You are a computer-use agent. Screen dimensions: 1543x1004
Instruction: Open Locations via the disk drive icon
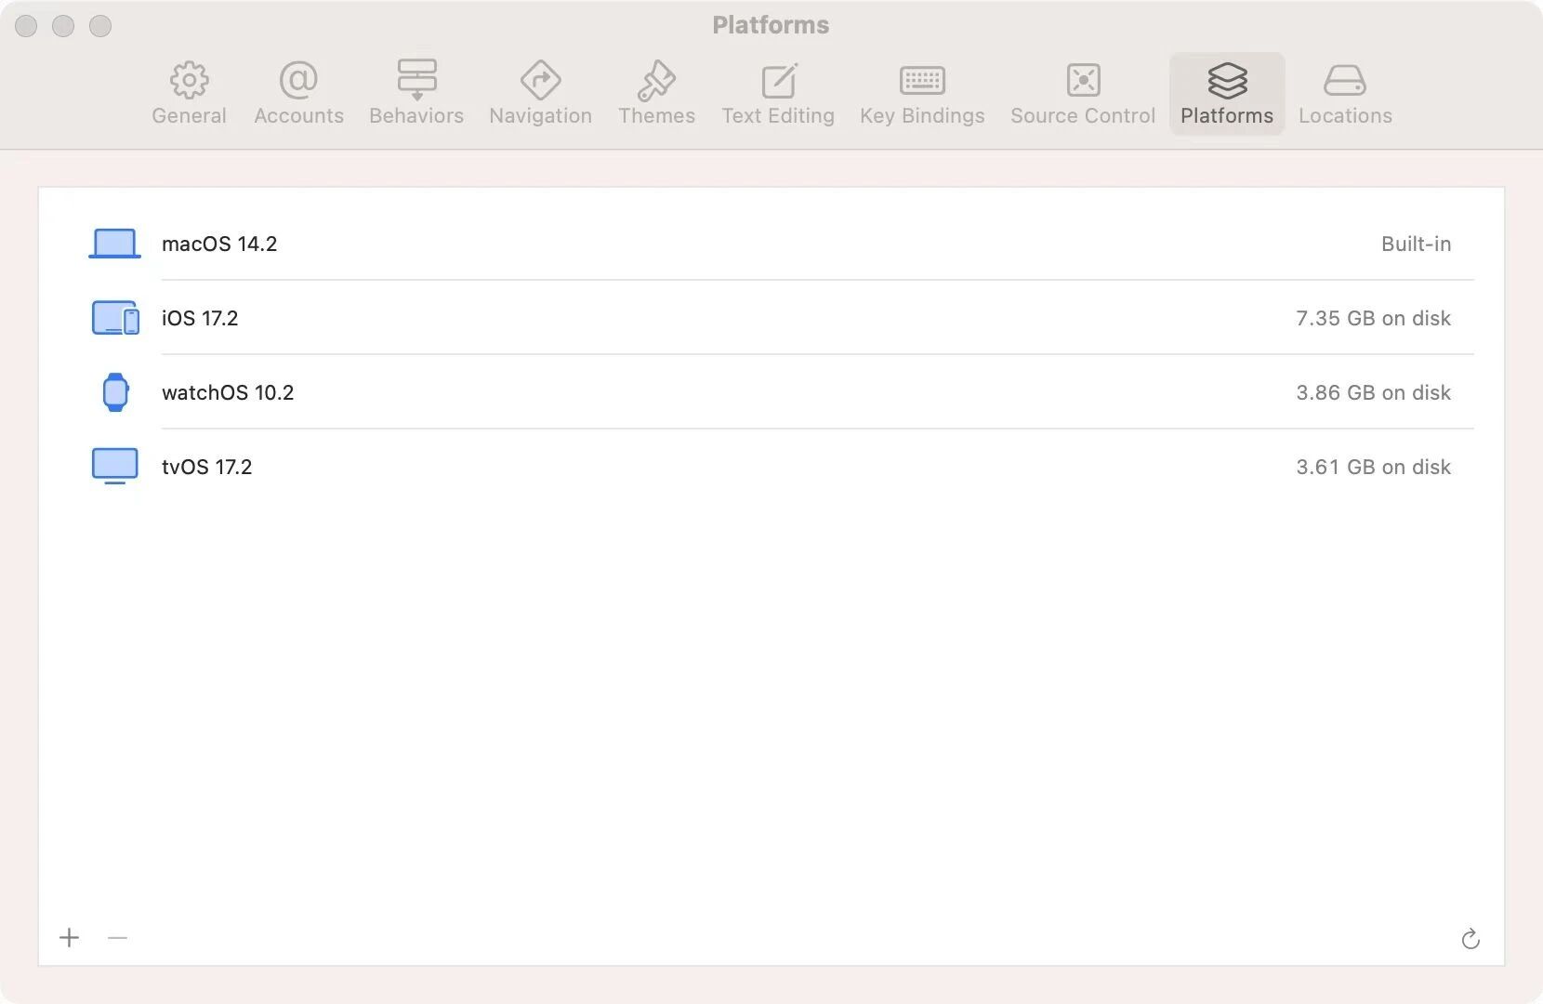[1345, 81]
